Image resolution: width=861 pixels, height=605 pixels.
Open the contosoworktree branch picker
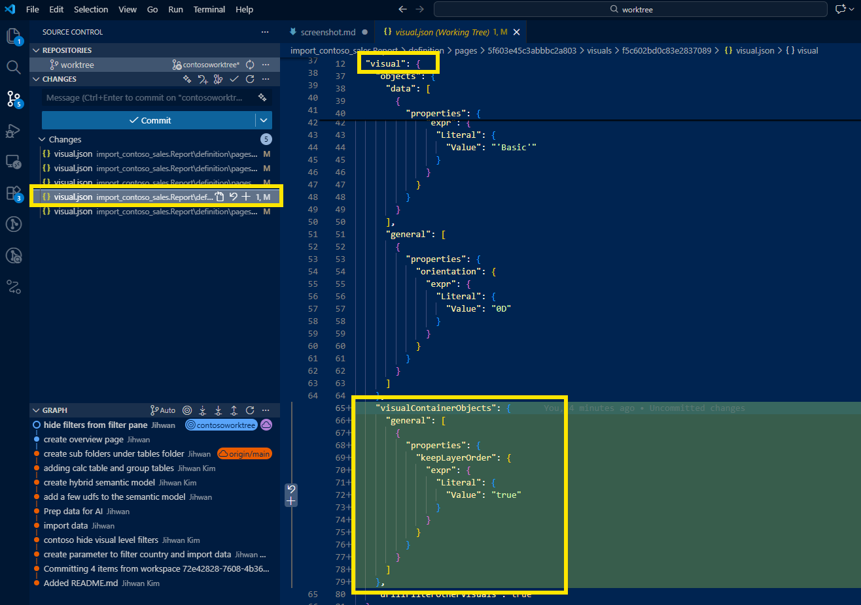tap(206, 65)
